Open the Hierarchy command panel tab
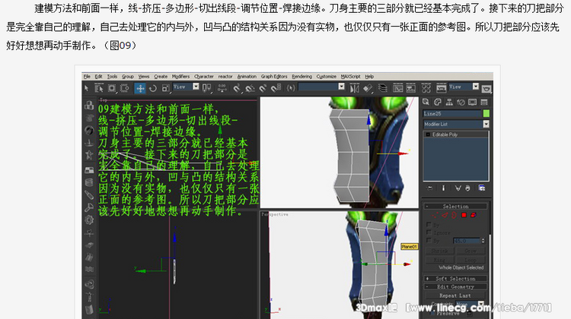Screen dimensions: 571x319 [x=449, y=103]
